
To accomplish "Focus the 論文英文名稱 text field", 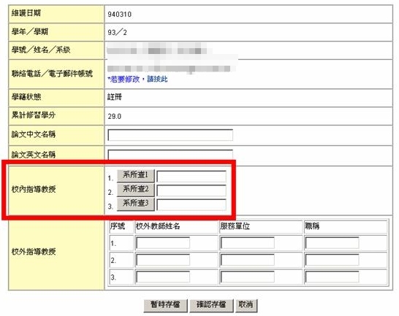I will (x=170, y=155).
